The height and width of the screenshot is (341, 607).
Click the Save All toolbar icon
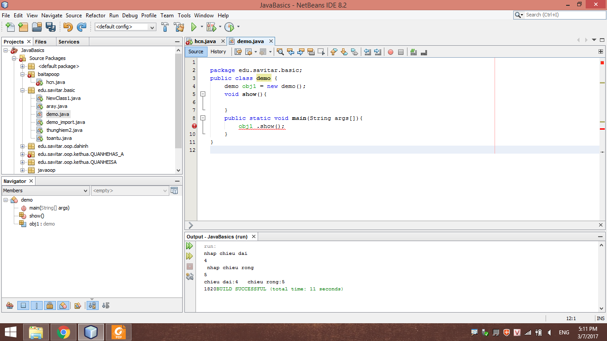pyautogui.click(x=51, y=27)
